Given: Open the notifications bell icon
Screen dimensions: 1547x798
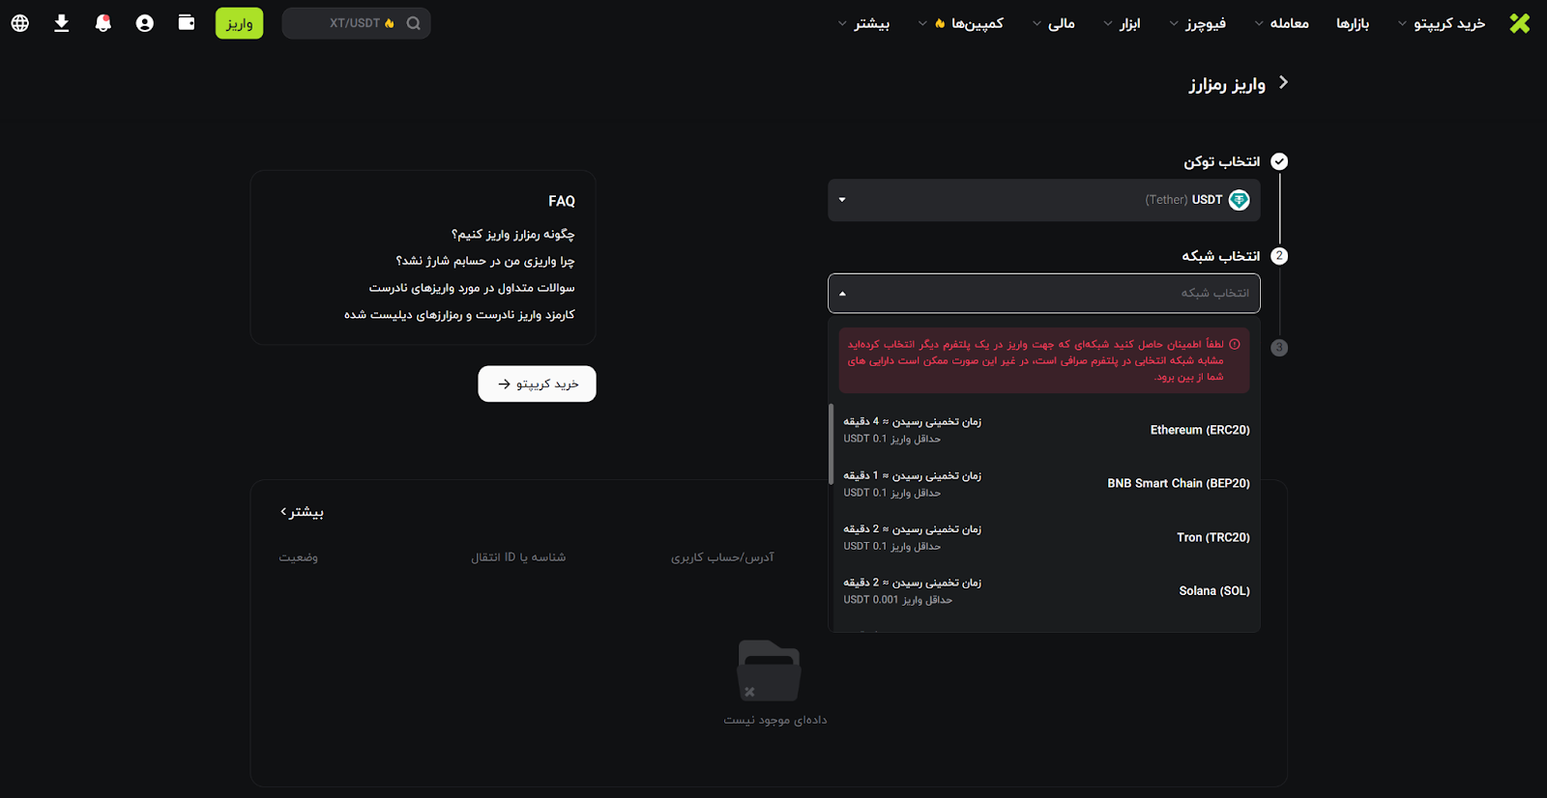Looking at the screenshot, I should (x=103, y=23).
